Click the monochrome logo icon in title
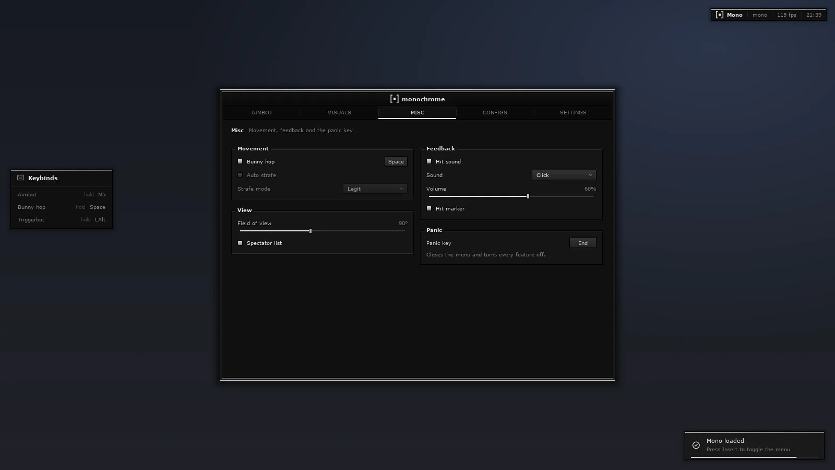The image size is (835, 470). (395, 99)
